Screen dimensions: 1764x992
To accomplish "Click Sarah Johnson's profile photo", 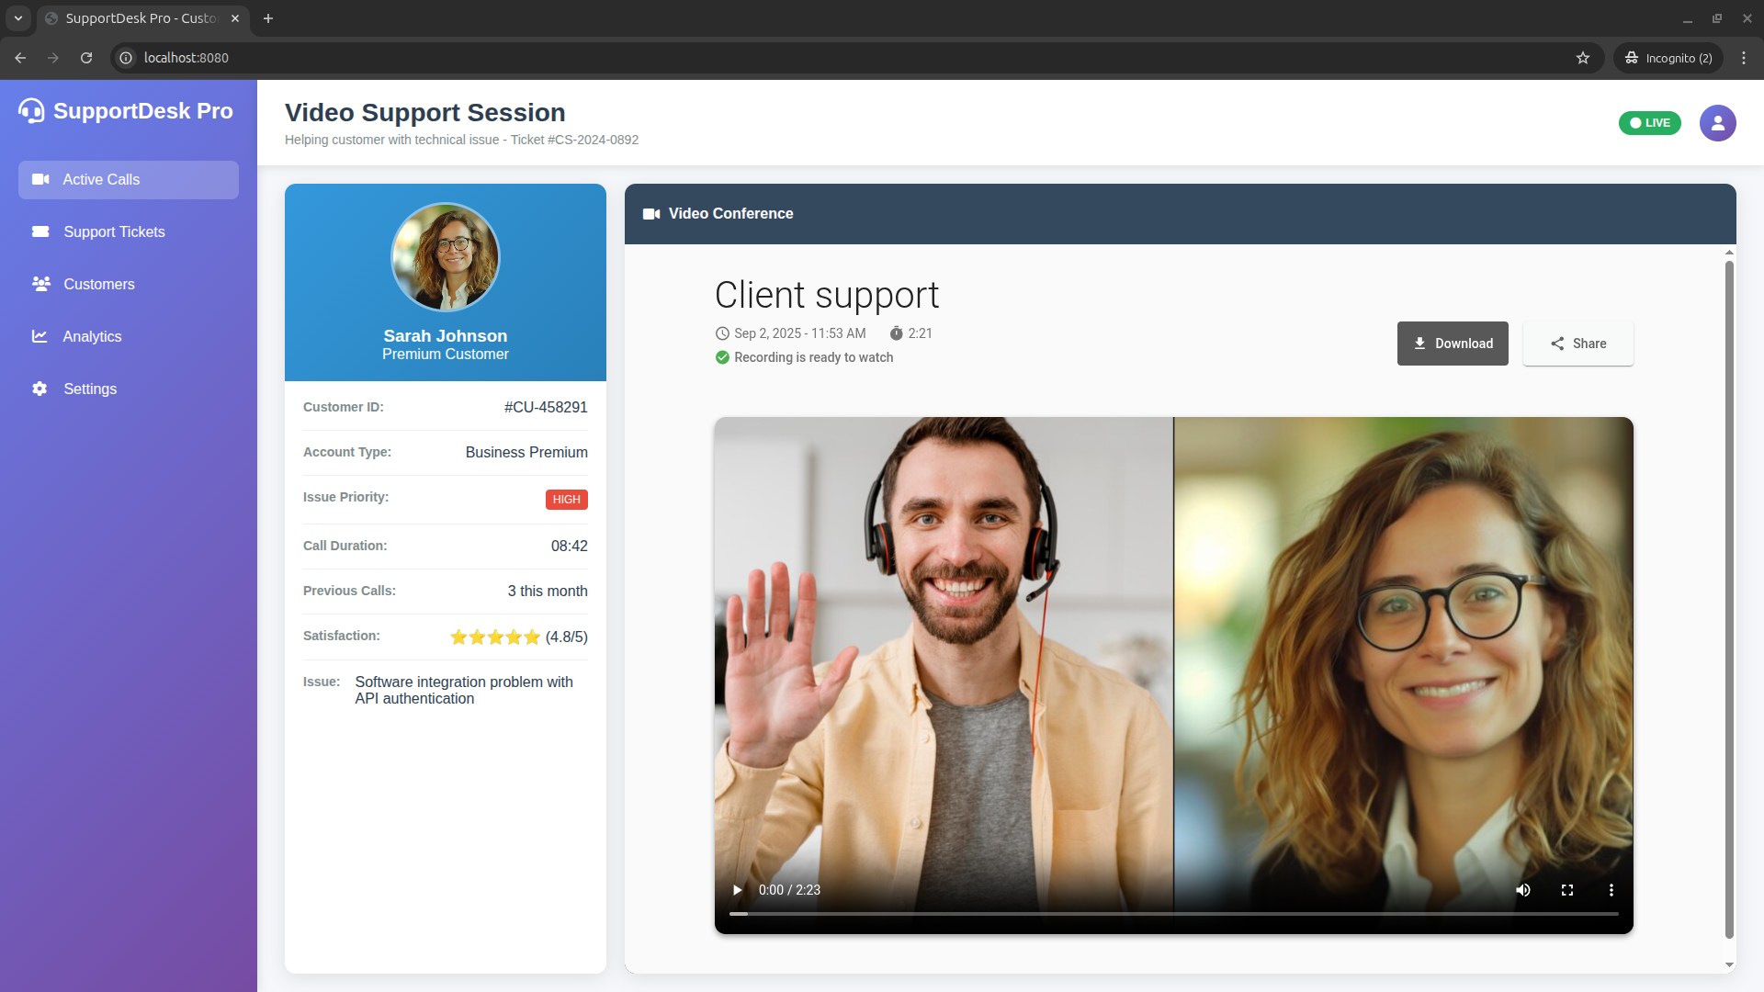I will point(446,257).
